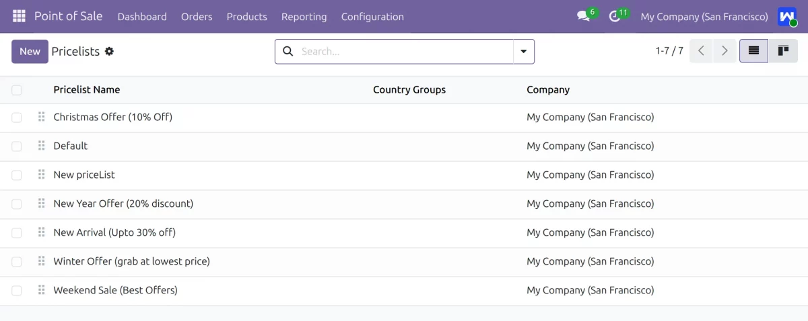Image resolution: width=808 pixels, height=321 pixels.
Task: Grab the drag handle for Default
Action: coord(41,146)
